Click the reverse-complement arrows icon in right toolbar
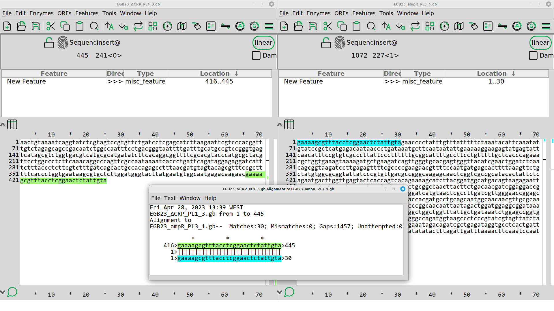 [415, 26]
